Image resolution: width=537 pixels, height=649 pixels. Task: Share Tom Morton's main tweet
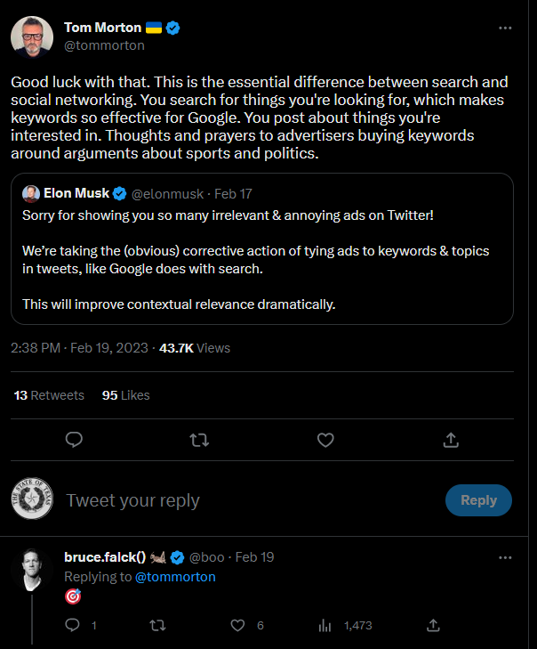[451, 440]
